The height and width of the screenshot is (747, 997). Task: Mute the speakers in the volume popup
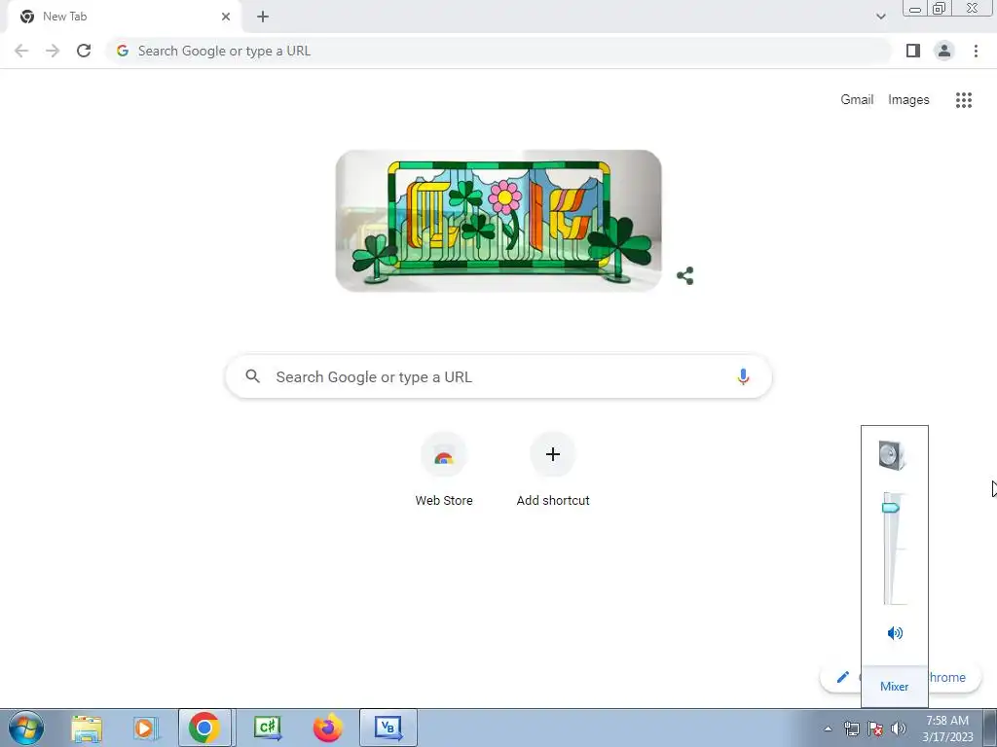(895, 632)
